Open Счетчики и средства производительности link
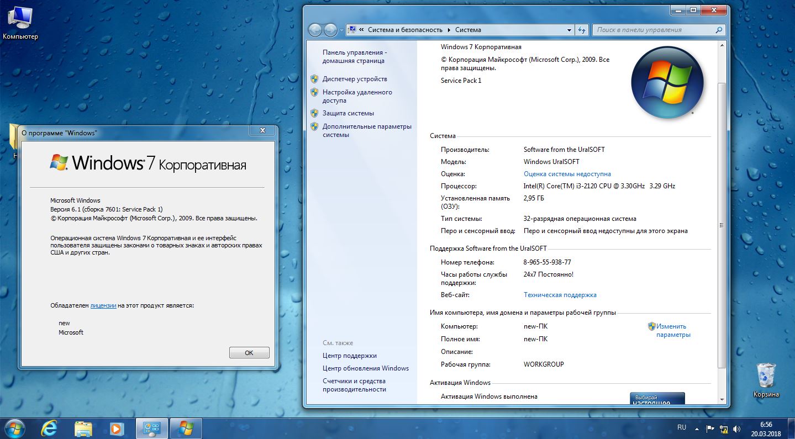This screenshot has height=439, width=795. pyautogui.click(x=354, y=385)
